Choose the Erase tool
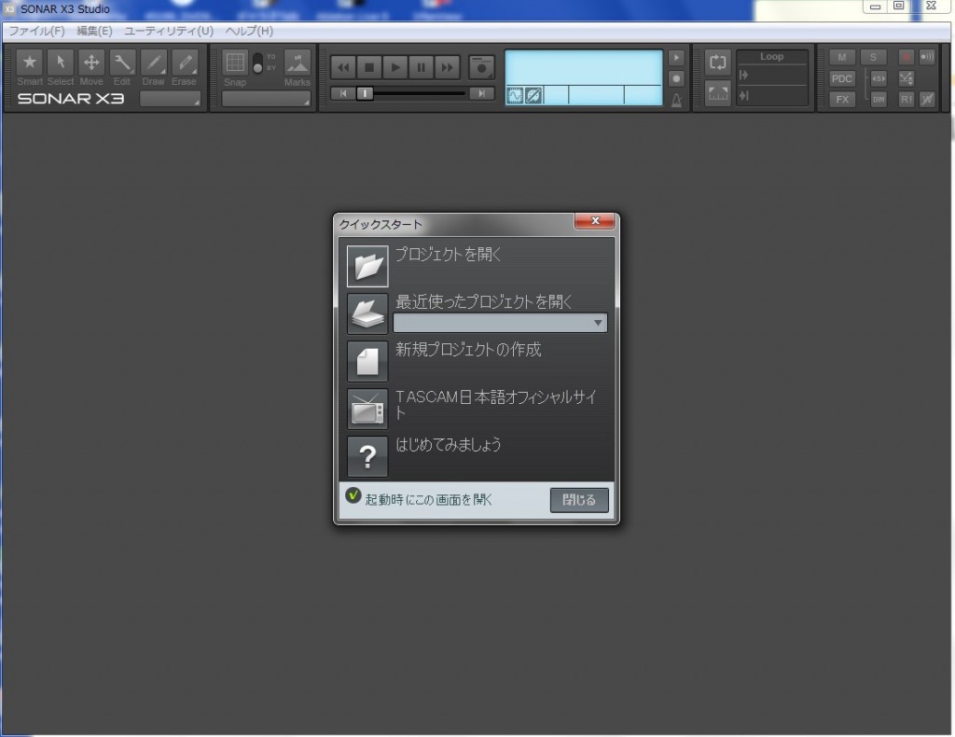This screenshot has height=737, width=955. [x=185, y=63]
